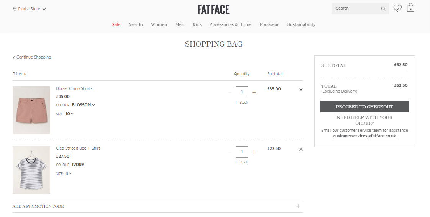
Task: Open the Kids menu
Action: pos(197,24)
